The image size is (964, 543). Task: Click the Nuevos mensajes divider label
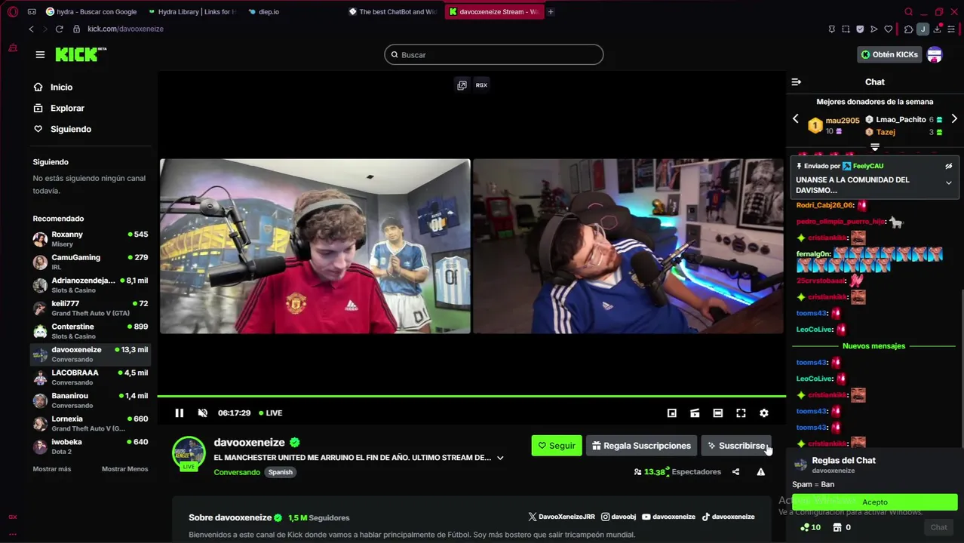pyautogui.click(x=873, y=346)
